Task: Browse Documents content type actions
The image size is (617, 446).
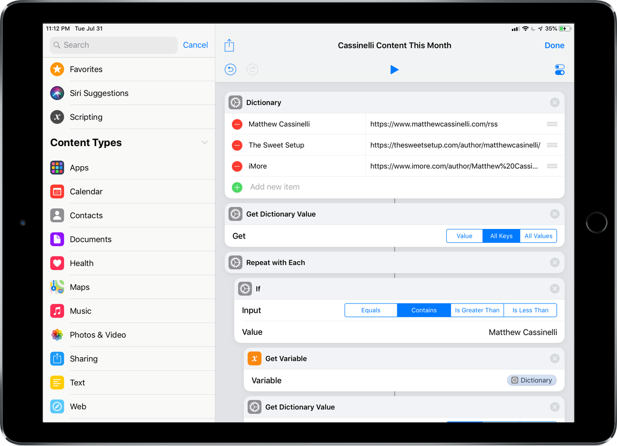Action: pyautogui.click(x=129, y=239)
